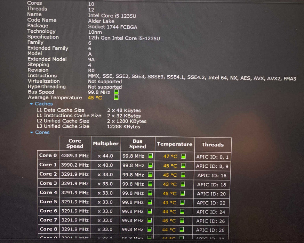Click Core 2 temperature graph icon
Image resolution: width=304 pixels, height=243 pixels.
(x=183, y=175)
